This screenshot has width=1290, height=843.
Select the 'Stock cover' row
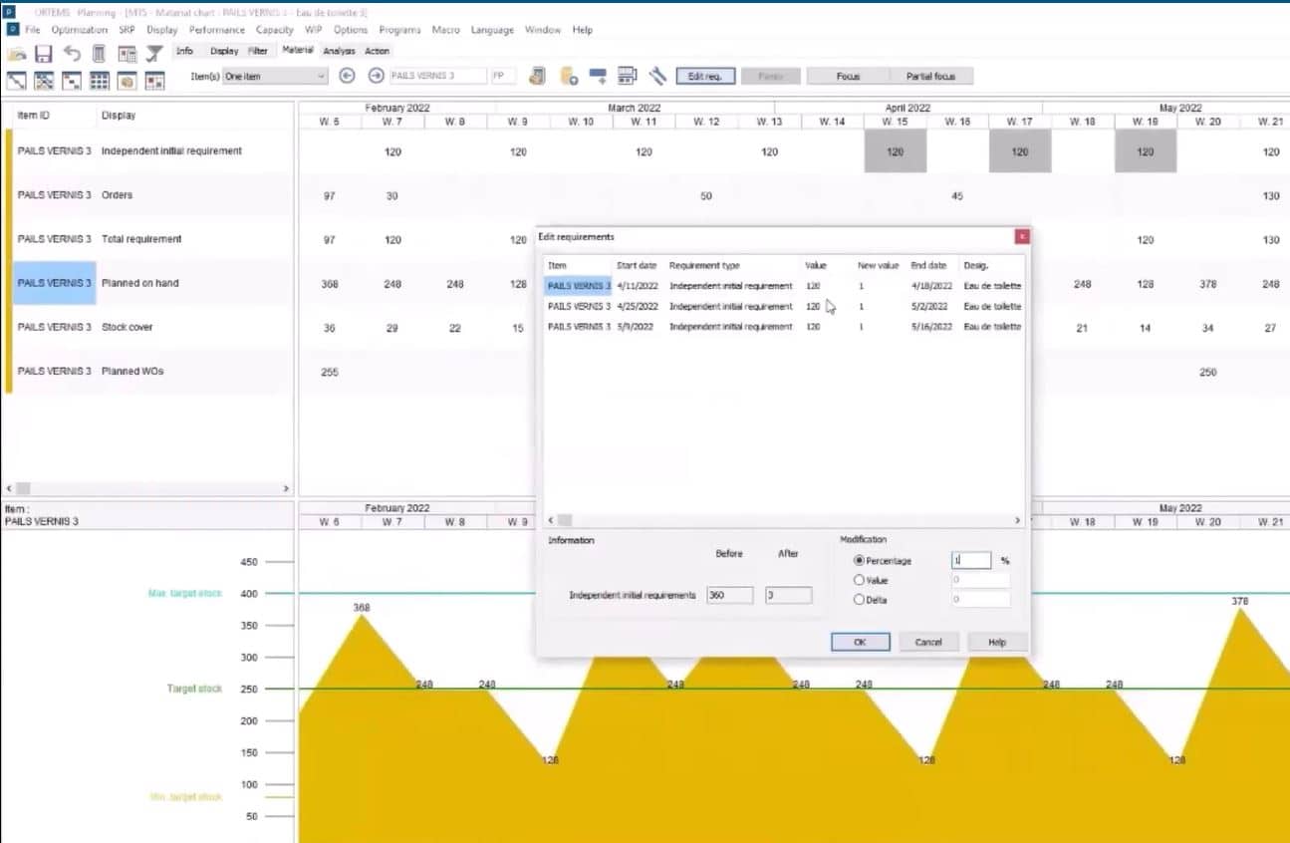149,327
